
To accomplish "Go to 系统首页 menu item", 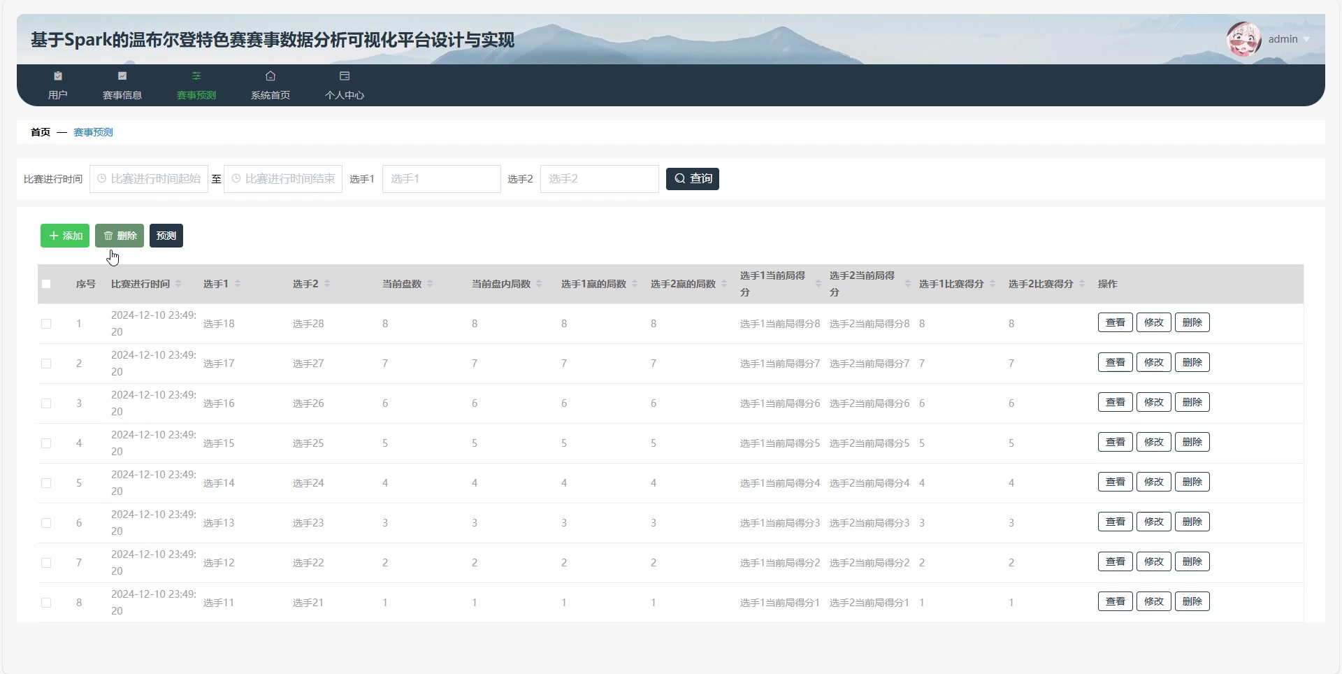I will point(270,85).
